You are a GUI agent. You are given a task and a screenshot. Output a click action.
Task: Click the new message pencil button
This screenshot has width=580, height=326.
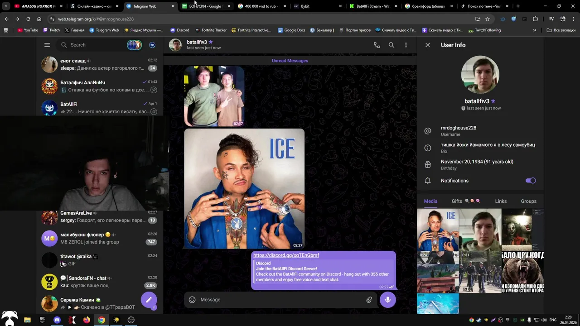coord(149,300)
